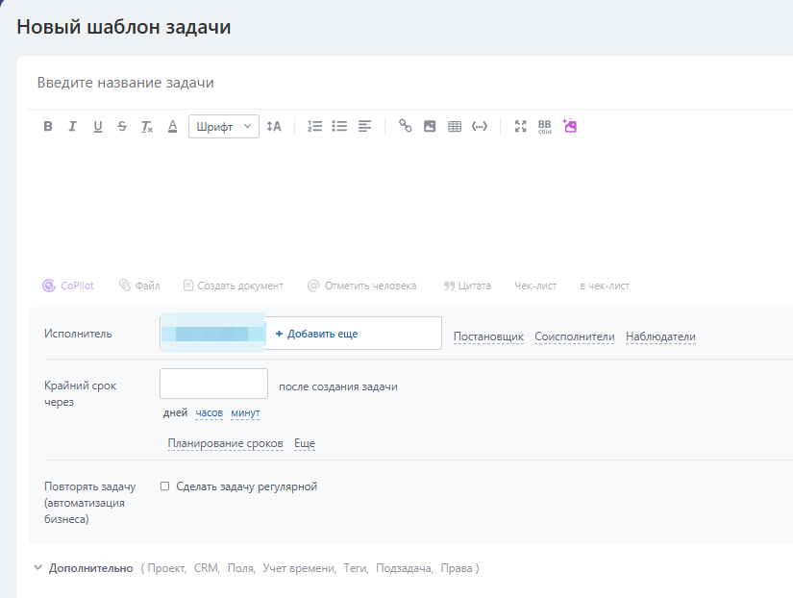Apply italic formatting in editor
This screenshot has width=793, height=598.
tap(72, 126)
